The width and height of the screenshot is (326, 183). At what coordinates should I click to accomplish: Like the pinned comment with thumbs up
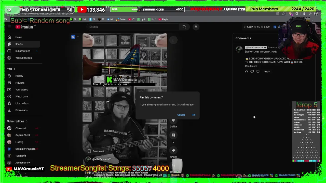(x=247, y=72)
